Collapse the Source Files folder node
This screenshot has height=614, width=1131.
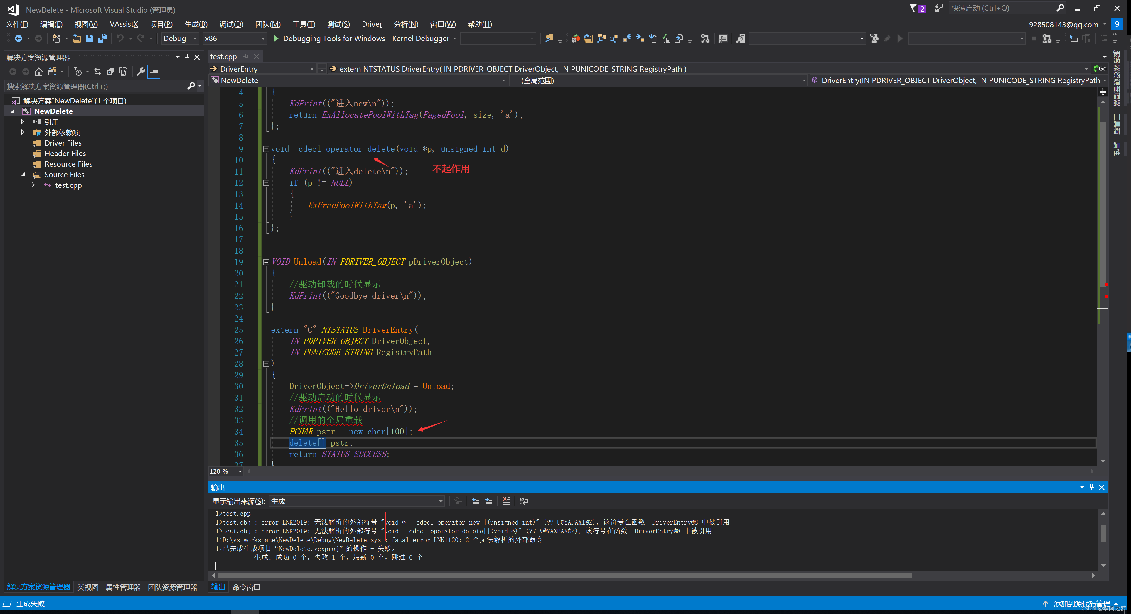23,175
